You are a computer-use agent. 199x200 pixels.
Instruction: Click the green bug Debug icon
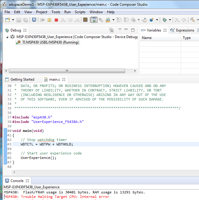[164, 20]
